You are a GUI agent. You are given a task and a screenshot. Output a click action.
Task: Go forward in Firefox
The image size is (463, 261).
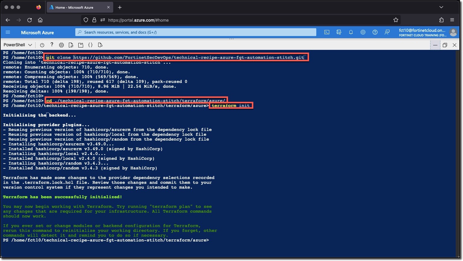[x=19, y=20]
